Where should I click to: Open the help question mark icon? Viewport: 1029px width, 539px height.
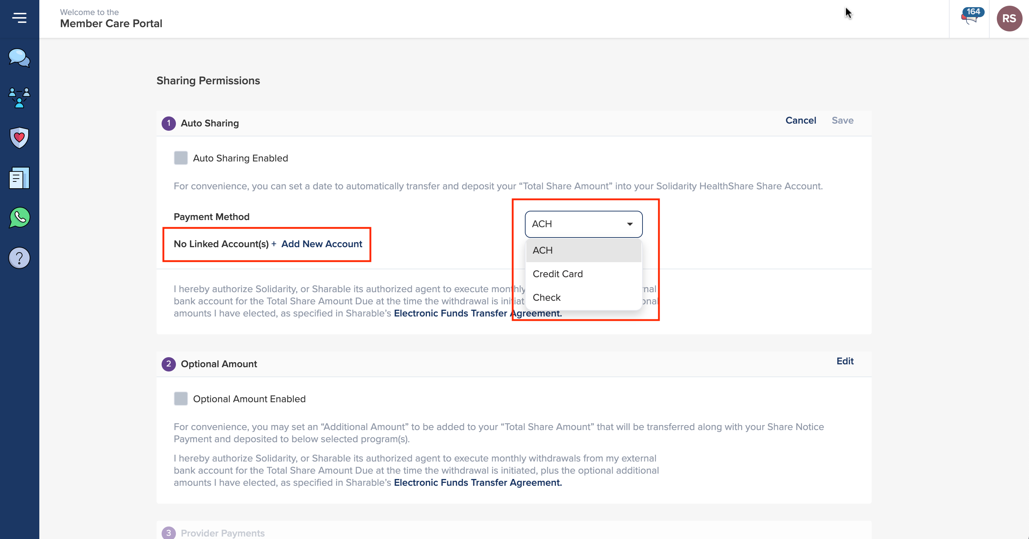[x=19, y=258]
